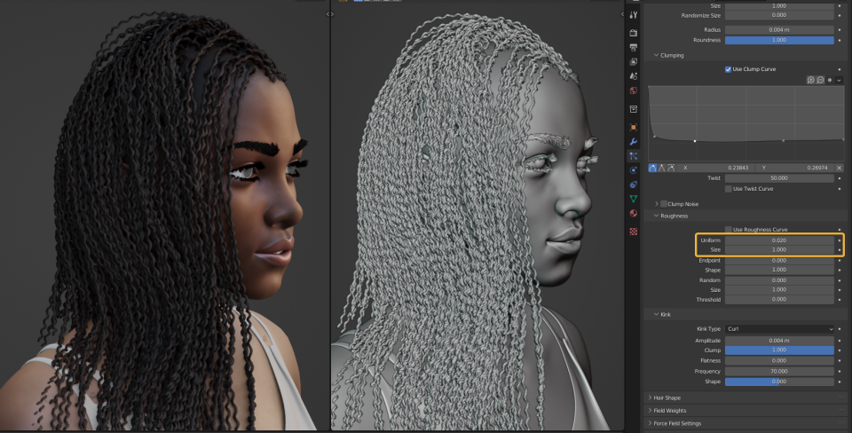This screenshot has height=433, width=852.
Task: Open the Physics properties tab
Action: [633, 170]
